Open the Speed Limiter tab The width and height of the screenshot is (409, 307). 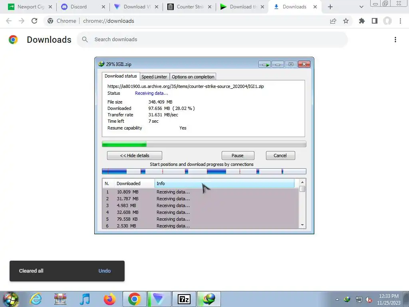pos(154,77)
